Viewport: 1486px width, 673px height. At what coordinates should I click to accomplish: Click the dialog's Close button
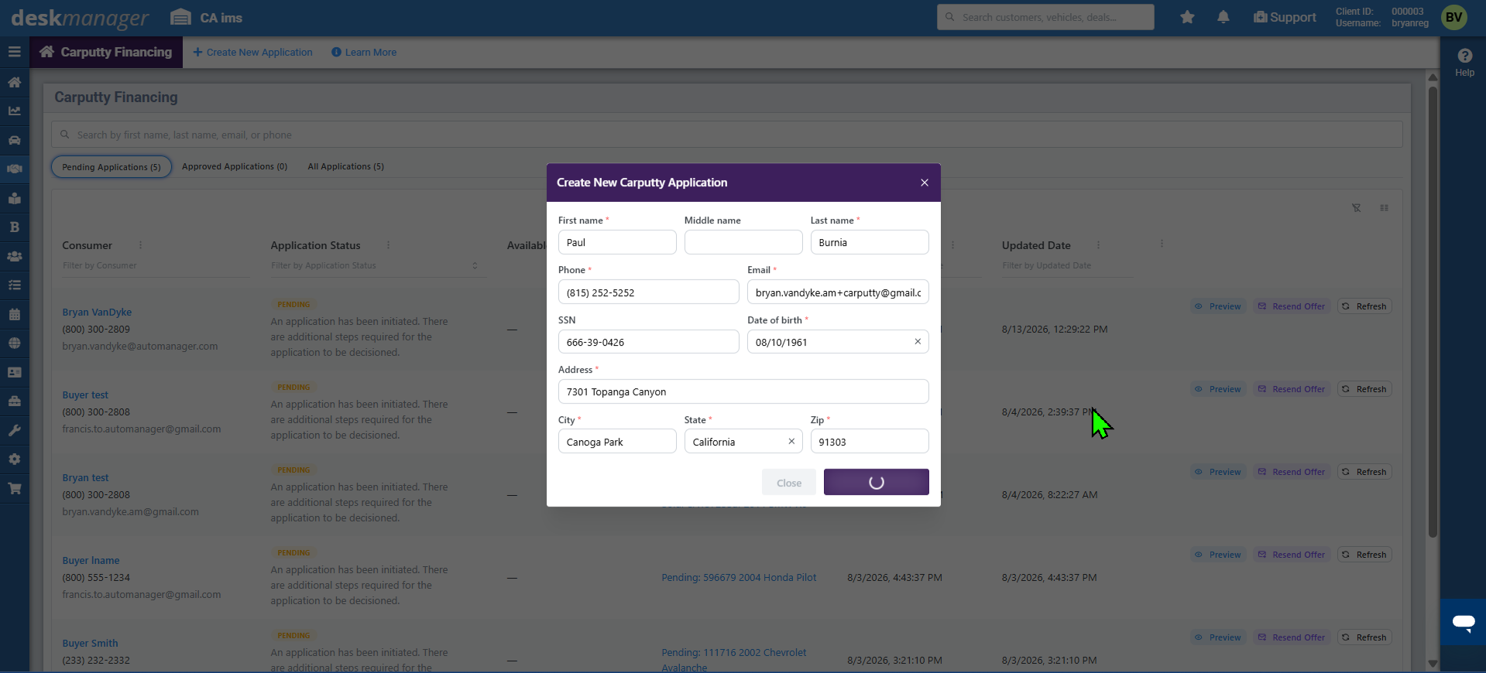[788, 483]
